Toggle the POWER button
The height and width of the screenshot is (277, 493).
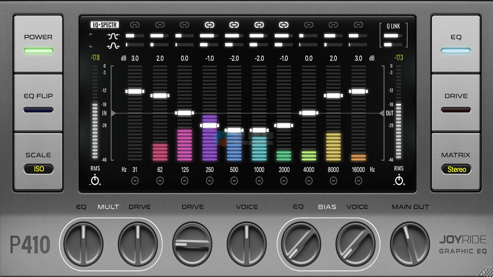(x=38, y=44)
